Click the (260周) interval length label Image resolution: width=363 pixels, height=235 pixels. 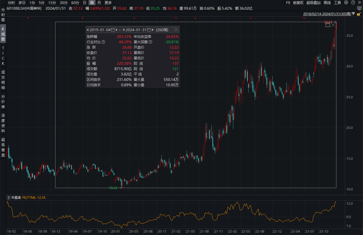[162, 30]
